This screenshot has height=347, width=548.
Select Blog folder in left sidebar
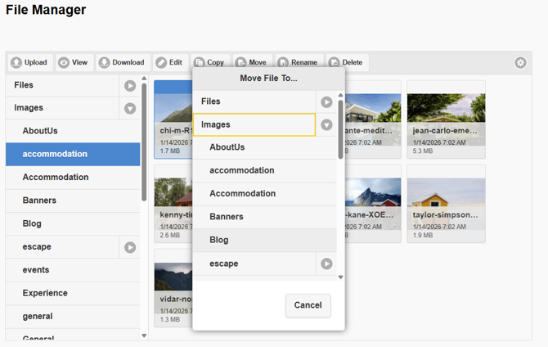(x=73, y=223)
